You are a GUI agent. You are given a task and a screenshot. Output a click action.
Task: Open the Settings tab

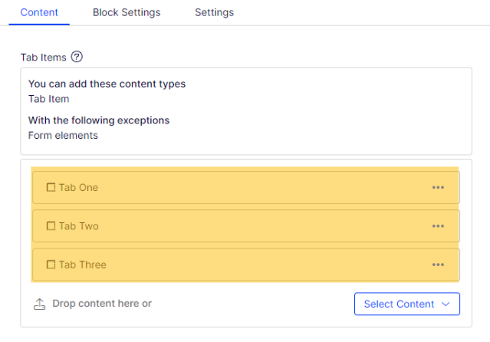click(x=215, y=12)
